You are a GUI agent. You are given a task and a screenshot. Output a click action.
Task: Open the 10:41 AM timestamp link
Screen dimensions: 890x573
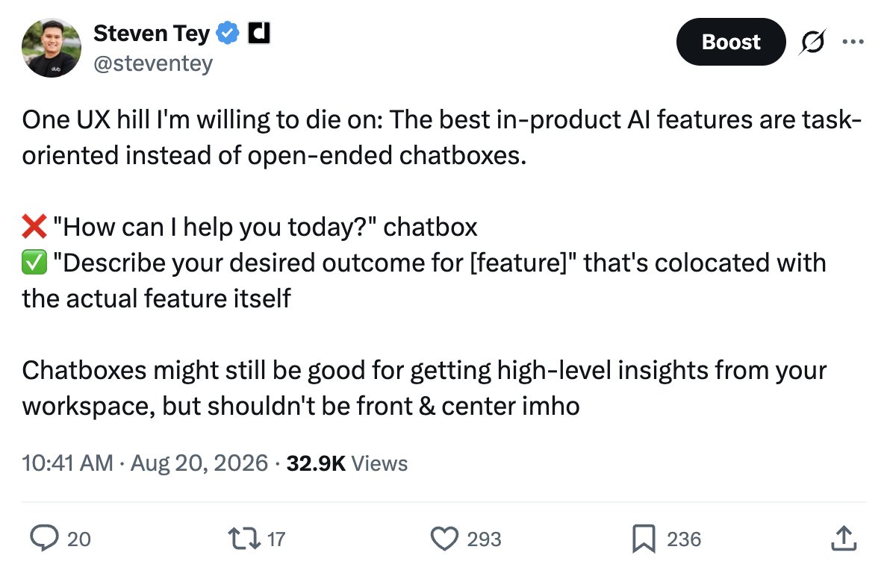[x=67, y=463]
